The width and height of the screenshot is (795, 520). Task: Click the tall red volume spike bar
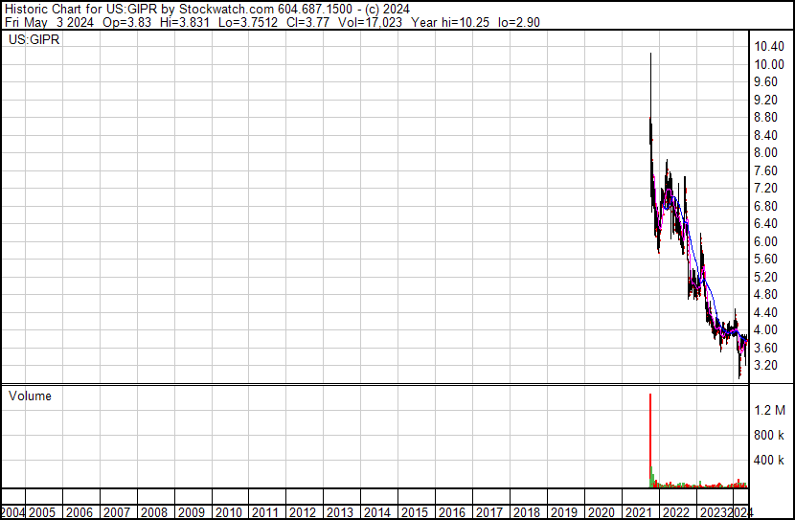point(650,441)
